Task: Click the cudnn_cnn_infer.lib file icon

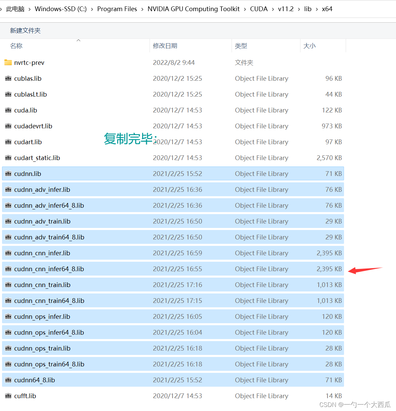Action: click(x=8, y=253)
